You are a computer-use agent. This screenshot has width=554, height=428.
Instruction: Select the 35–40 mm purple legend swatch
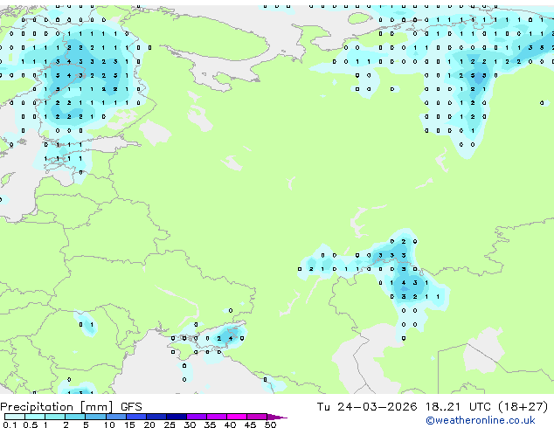pos(217,417)
